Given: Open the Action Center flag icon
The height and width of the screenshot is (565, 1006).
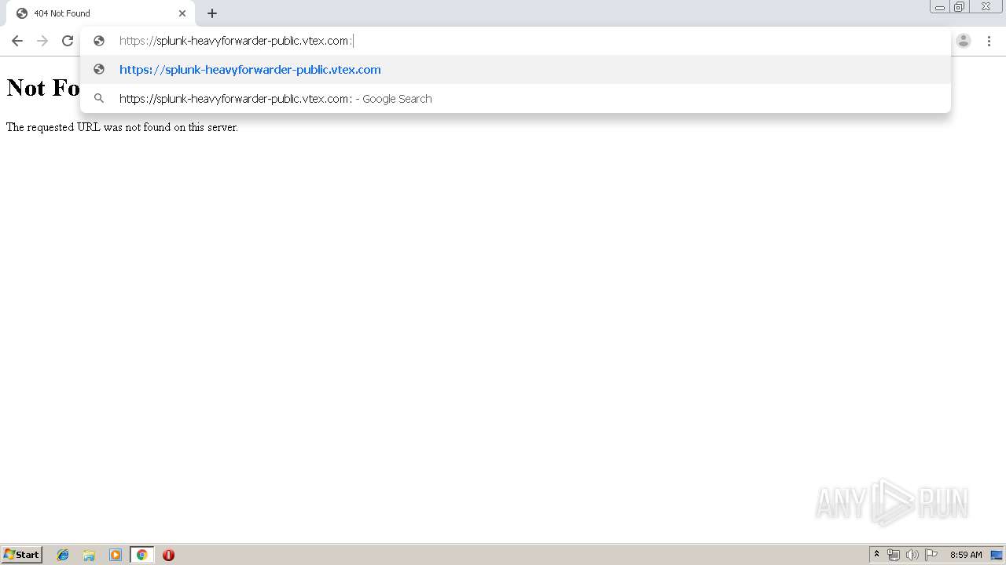Looking at the screenshot, I should 931,555.
